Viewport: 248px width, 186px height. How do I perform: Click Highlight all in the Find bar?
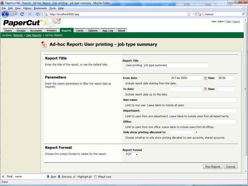(82, 176)
